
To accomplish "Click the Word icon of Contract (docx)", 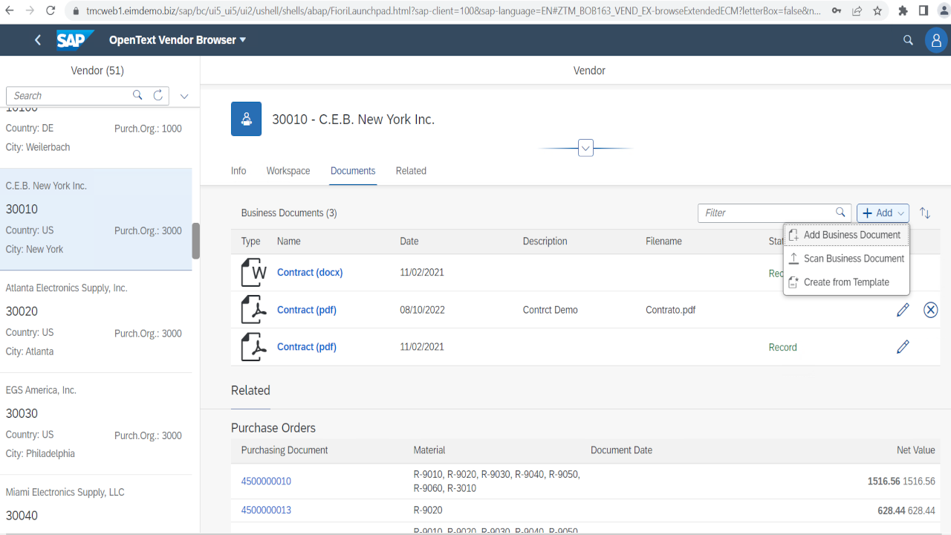I will [x=254, y=273].
